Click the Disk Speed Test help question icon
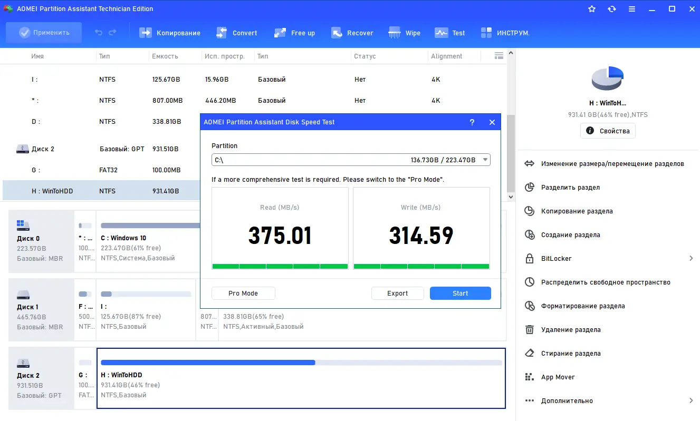Image resolution: width=700 pixels, height=421 pixels. pos(472,122)
